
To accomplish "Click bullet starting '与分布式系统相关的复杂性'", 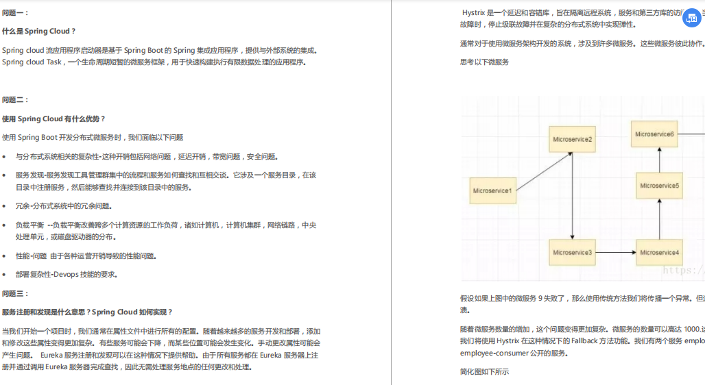I will tap(147, 156).
